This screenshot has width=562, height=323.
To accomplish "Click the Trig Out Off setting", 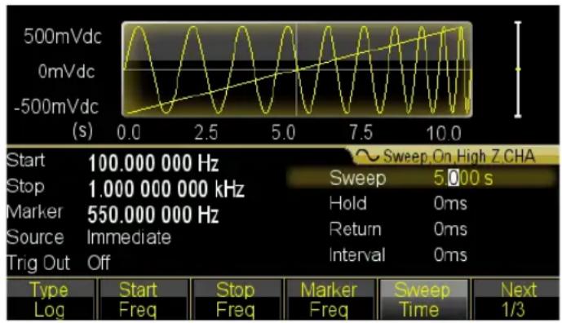I will pos(99,263).
